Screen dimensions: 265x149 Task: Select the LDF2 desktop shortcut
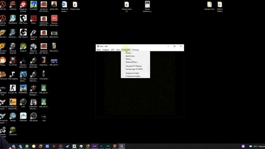(x=23, y=103)
